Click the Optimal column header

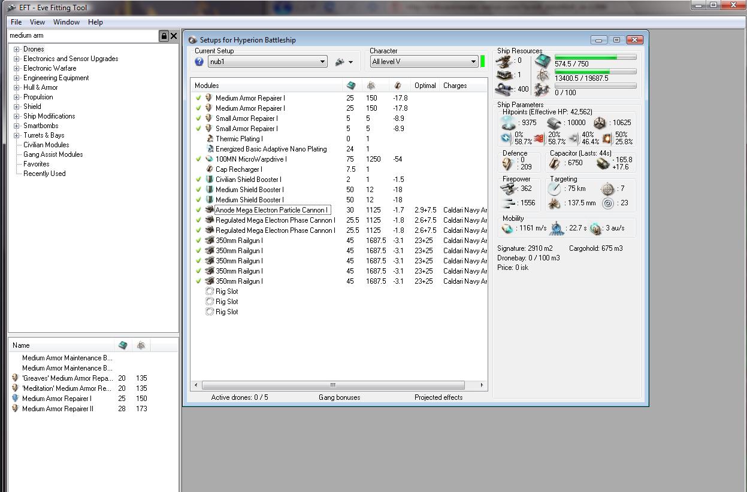pos(425,86)
